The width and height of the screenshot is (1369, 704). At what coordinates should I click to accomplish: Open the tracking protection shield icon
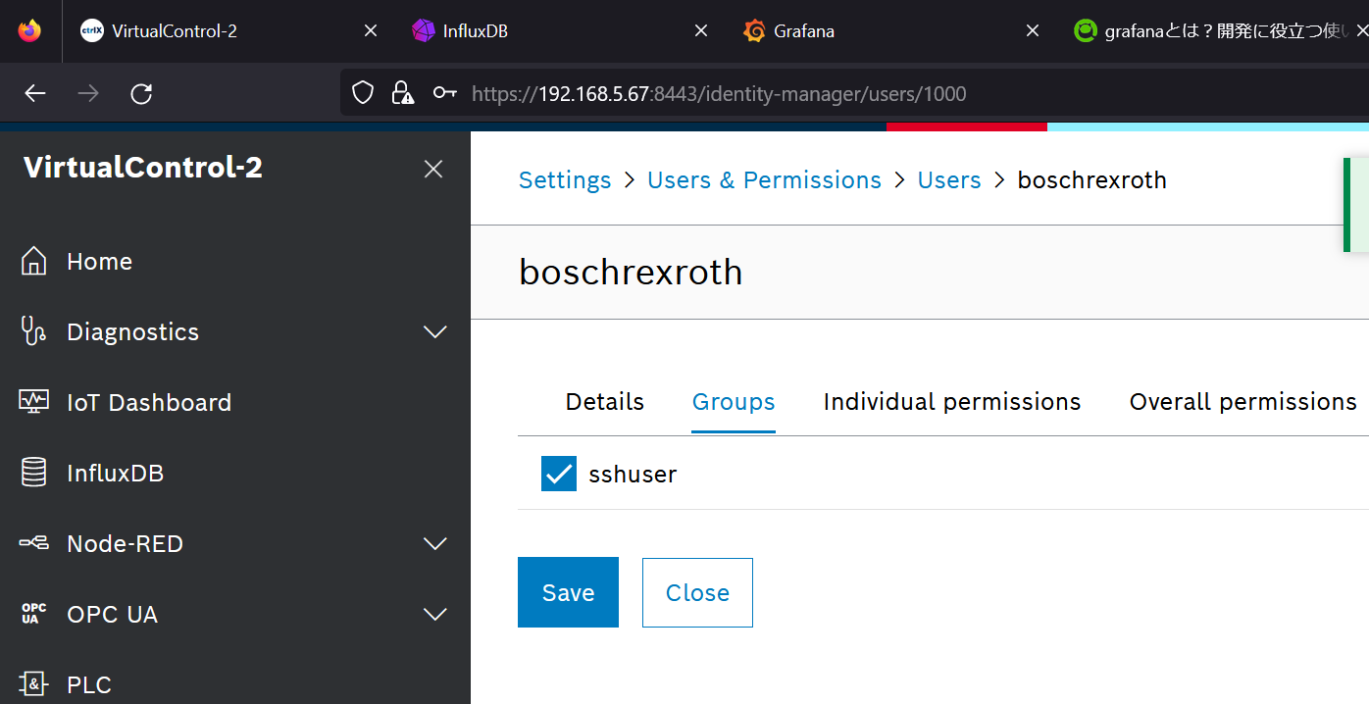coord(363,93)
